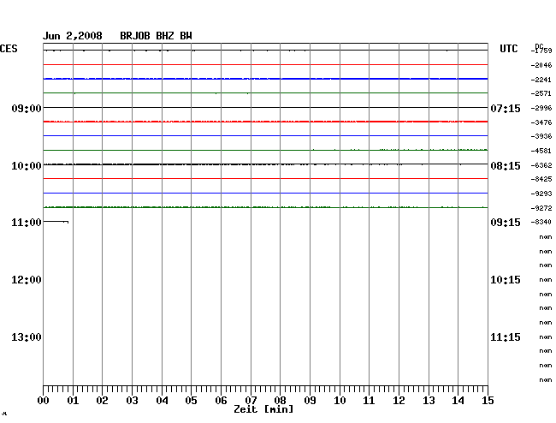556x423 pixels.
Task: Click the 10:00 local time label
Action: click(x=27, y=166)
